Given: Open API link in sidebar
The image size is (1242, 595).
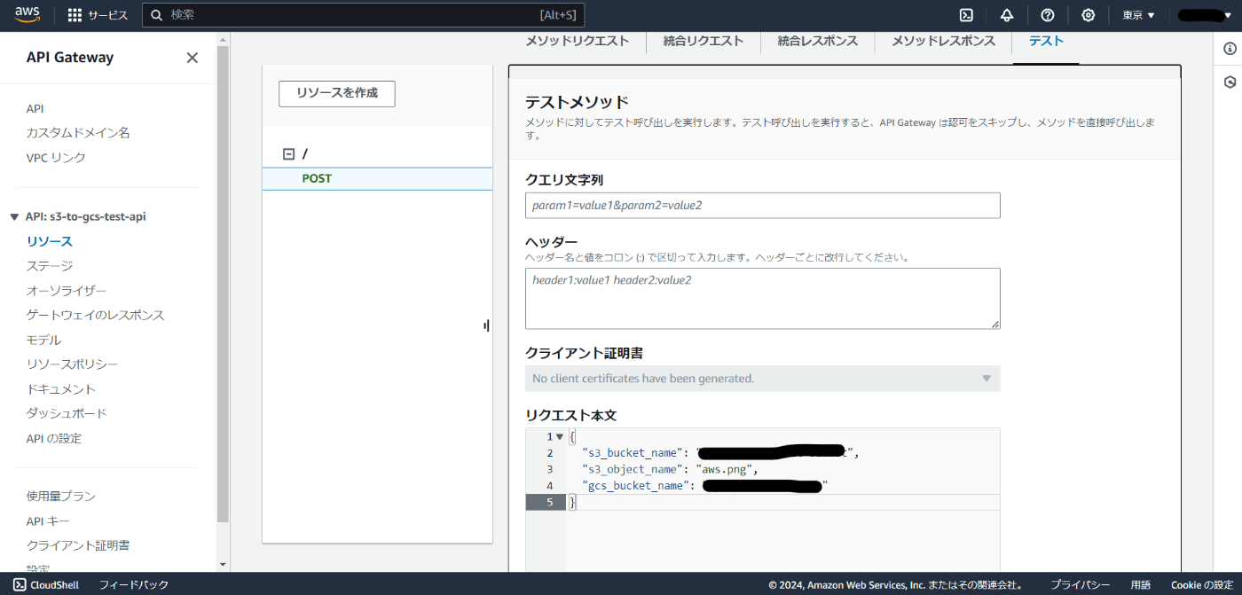Looking at the screenshot, I should pyautogui.click(x=35, y=108).
